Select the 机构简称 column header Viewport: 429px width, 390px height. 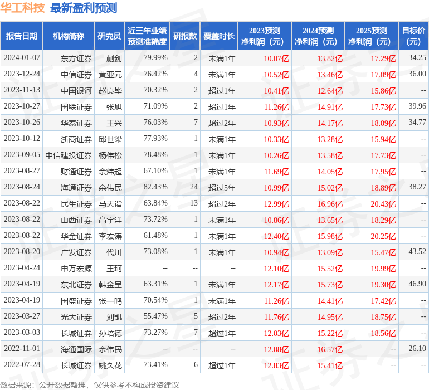[x=69, y=36]
